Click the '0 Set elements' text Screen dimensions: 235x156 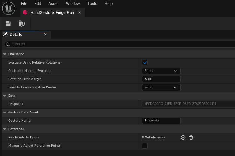(x=154, y=137)
